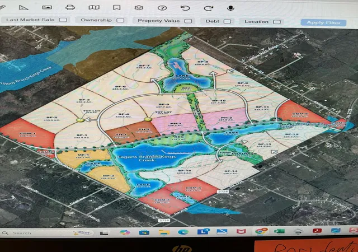
Task: Open Microsoft Store from taskbar
Action: coord(144,232)
